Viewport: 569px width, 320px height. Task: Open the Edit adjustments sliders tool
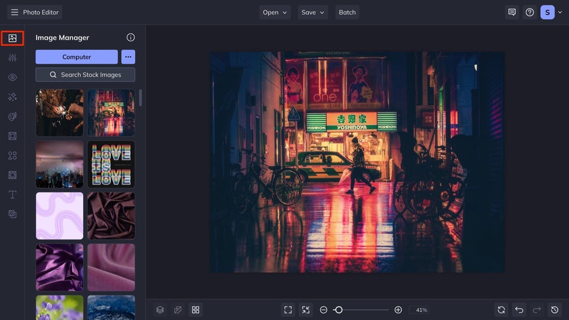tap(12, 58)
